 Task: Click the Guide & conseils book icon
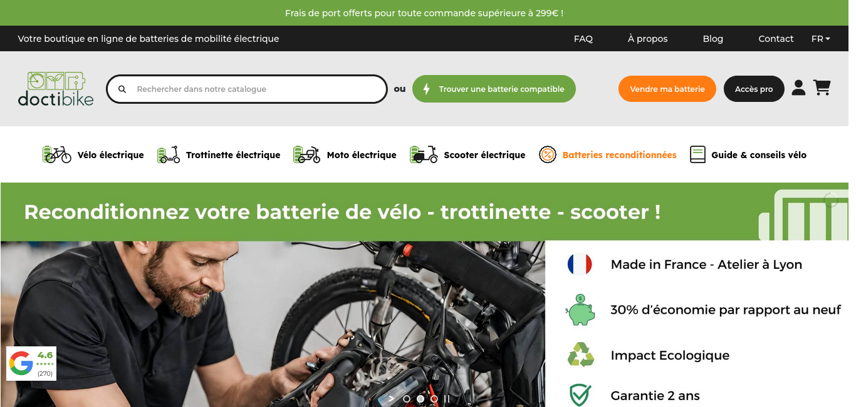click(697, 154)
